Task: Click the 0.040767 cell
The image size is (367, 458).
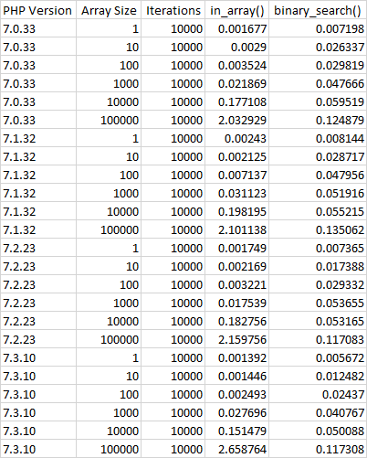Action: click(318, 412)
